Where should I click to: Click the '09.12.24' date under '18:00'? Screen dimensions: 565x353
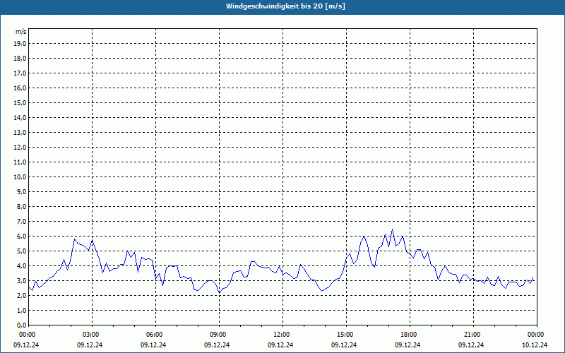point(408,345)
